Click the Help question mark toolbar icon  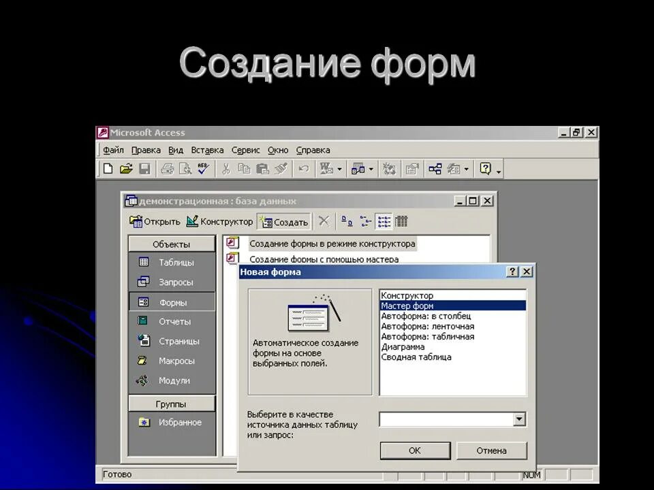pos(485,169)
